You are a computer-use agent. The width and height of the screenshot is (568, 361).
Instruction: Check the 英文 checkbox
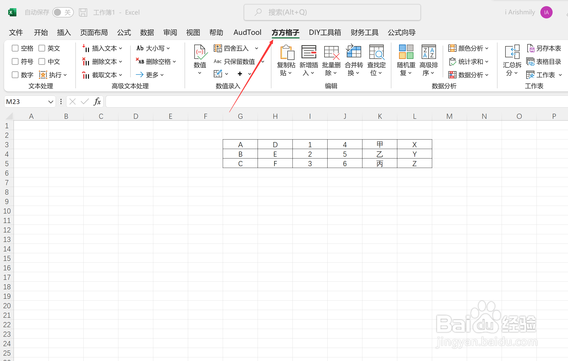point(42,48)
